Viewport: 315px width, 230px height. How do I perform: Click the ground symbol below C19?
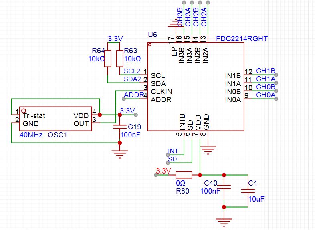tap(119, 153)
